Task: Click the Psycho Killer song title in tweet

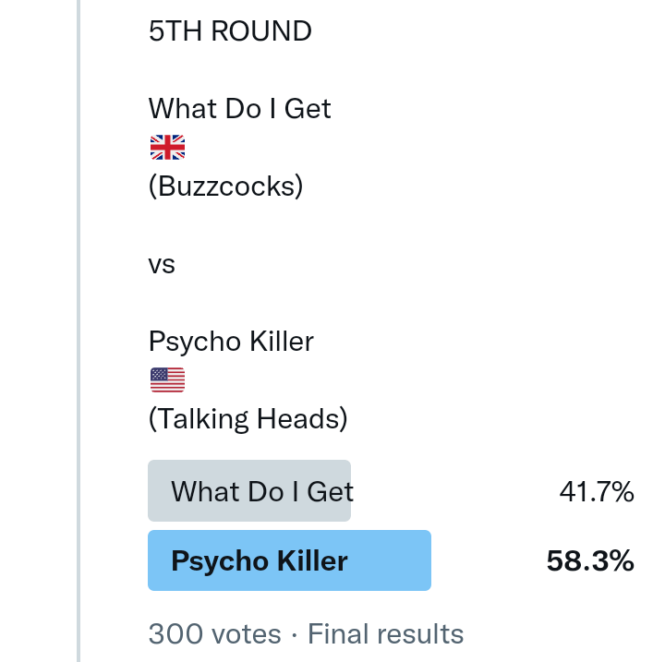Action: pyautogui.click(x=231, y=342)
